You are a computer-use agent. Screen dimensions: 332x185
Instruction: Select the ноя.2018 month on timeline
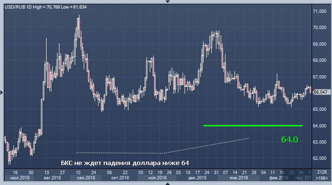(157, 178)
